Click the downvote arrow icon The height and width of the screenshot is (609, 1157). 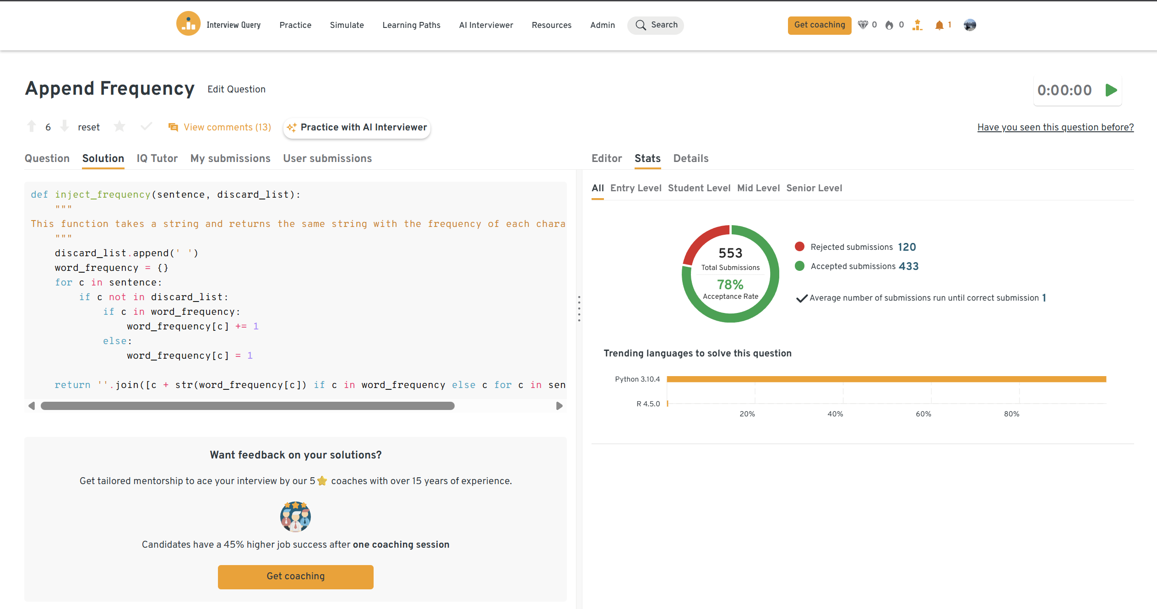click(65, 126)
